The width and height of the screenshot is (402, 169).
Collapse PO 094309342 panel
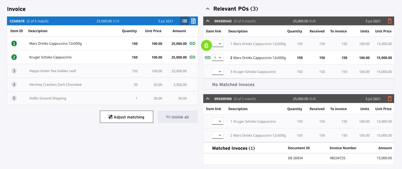[x=208, y=21]
